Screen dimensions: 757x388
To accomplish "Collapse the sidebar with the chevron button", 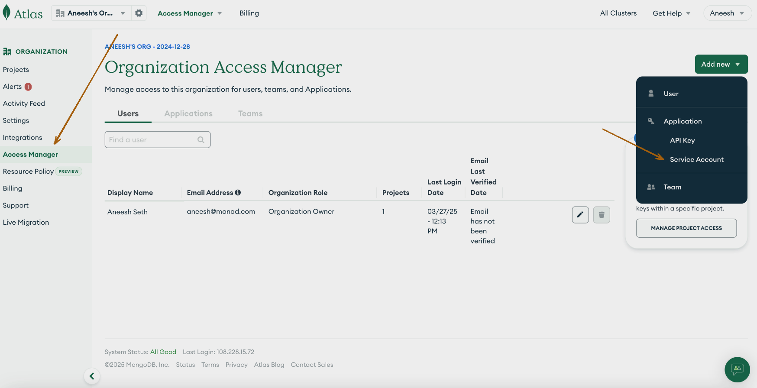I will pos(92,376).
